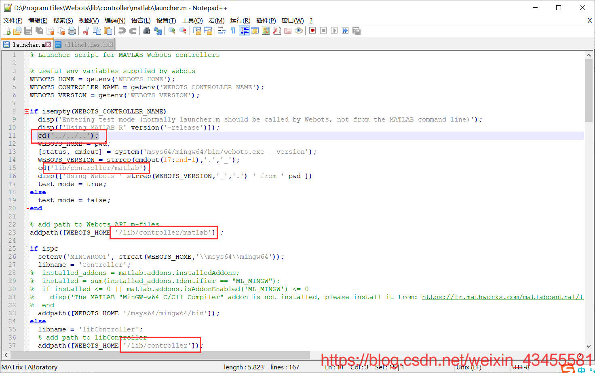
Task: Collapse the 'if isempty' block at line 8
Action: (27, 111)
